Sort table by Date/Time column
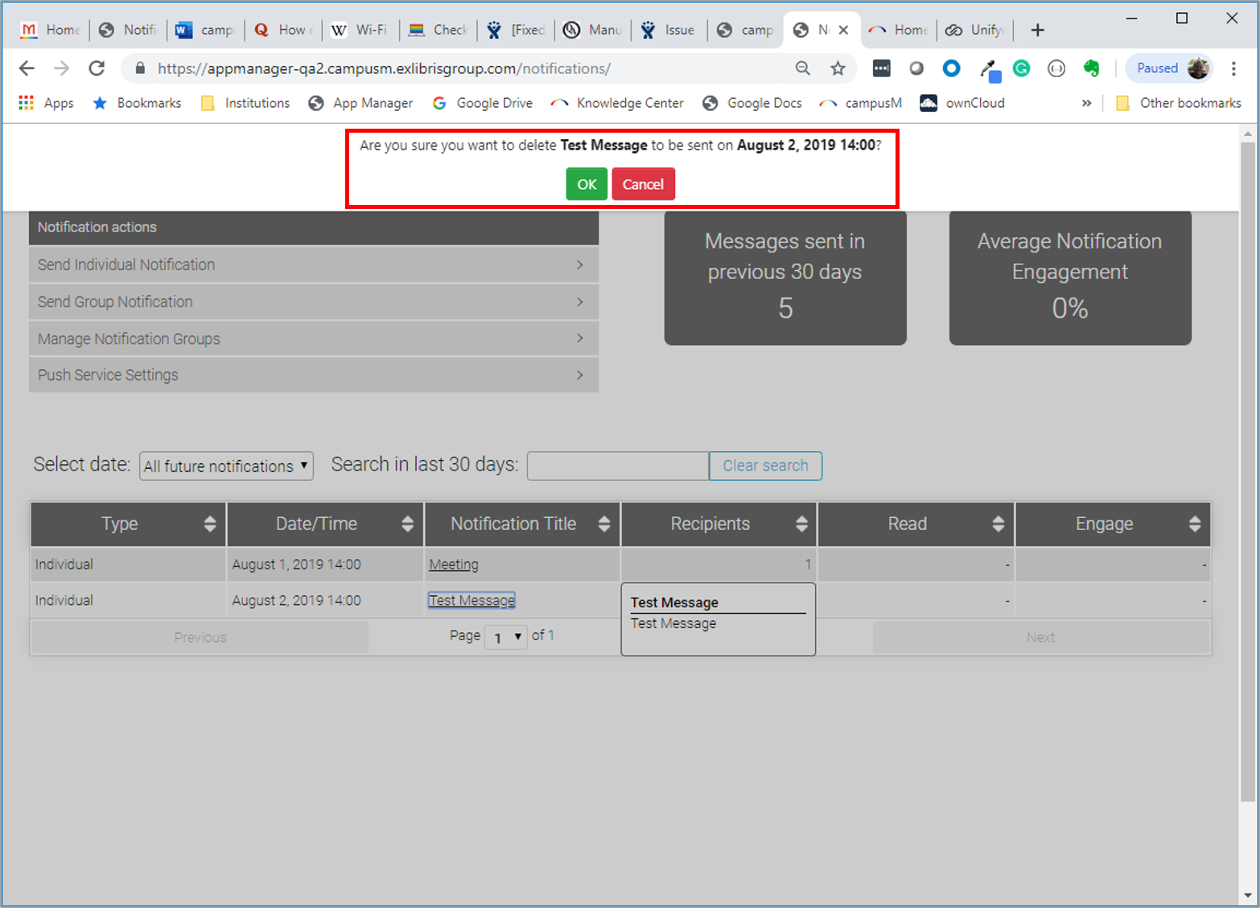 coord(325,524)
